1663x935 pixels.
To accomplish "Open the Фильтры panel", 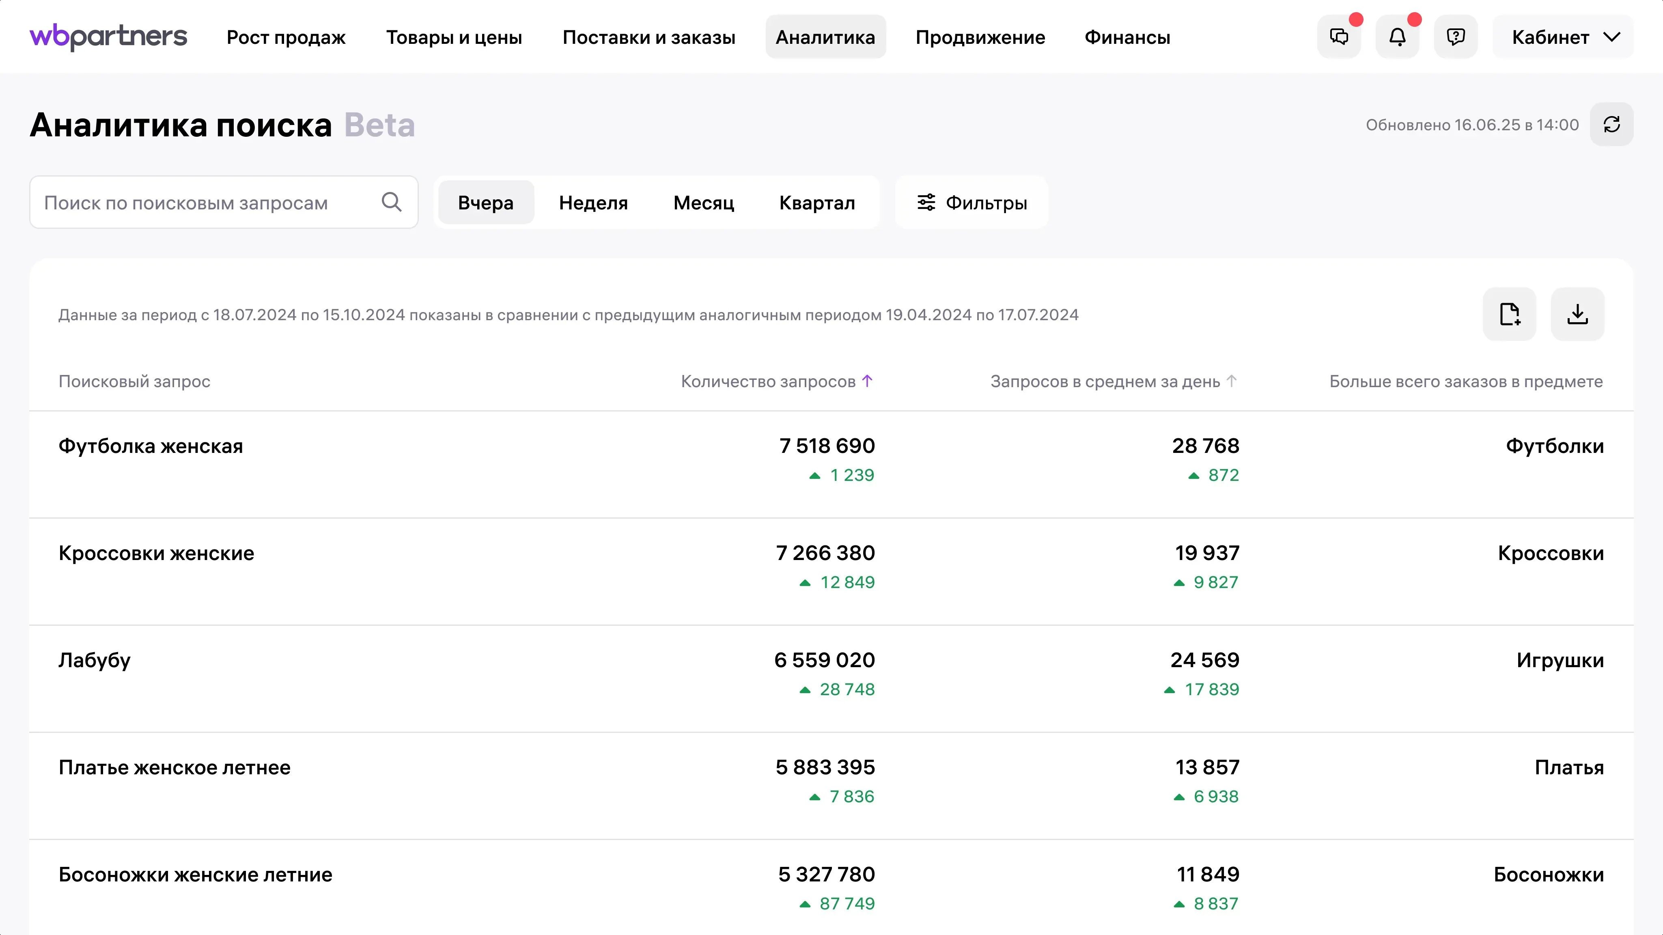I will (972, 203).
